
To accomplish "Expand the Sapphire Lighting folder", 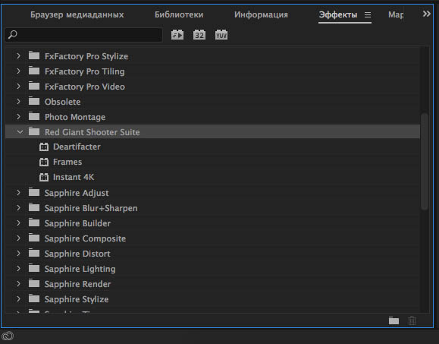I will coord(18,268).
